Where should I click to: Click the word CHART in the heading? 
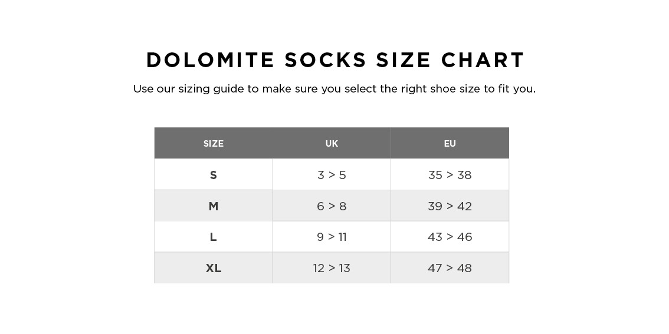point(483,60)
